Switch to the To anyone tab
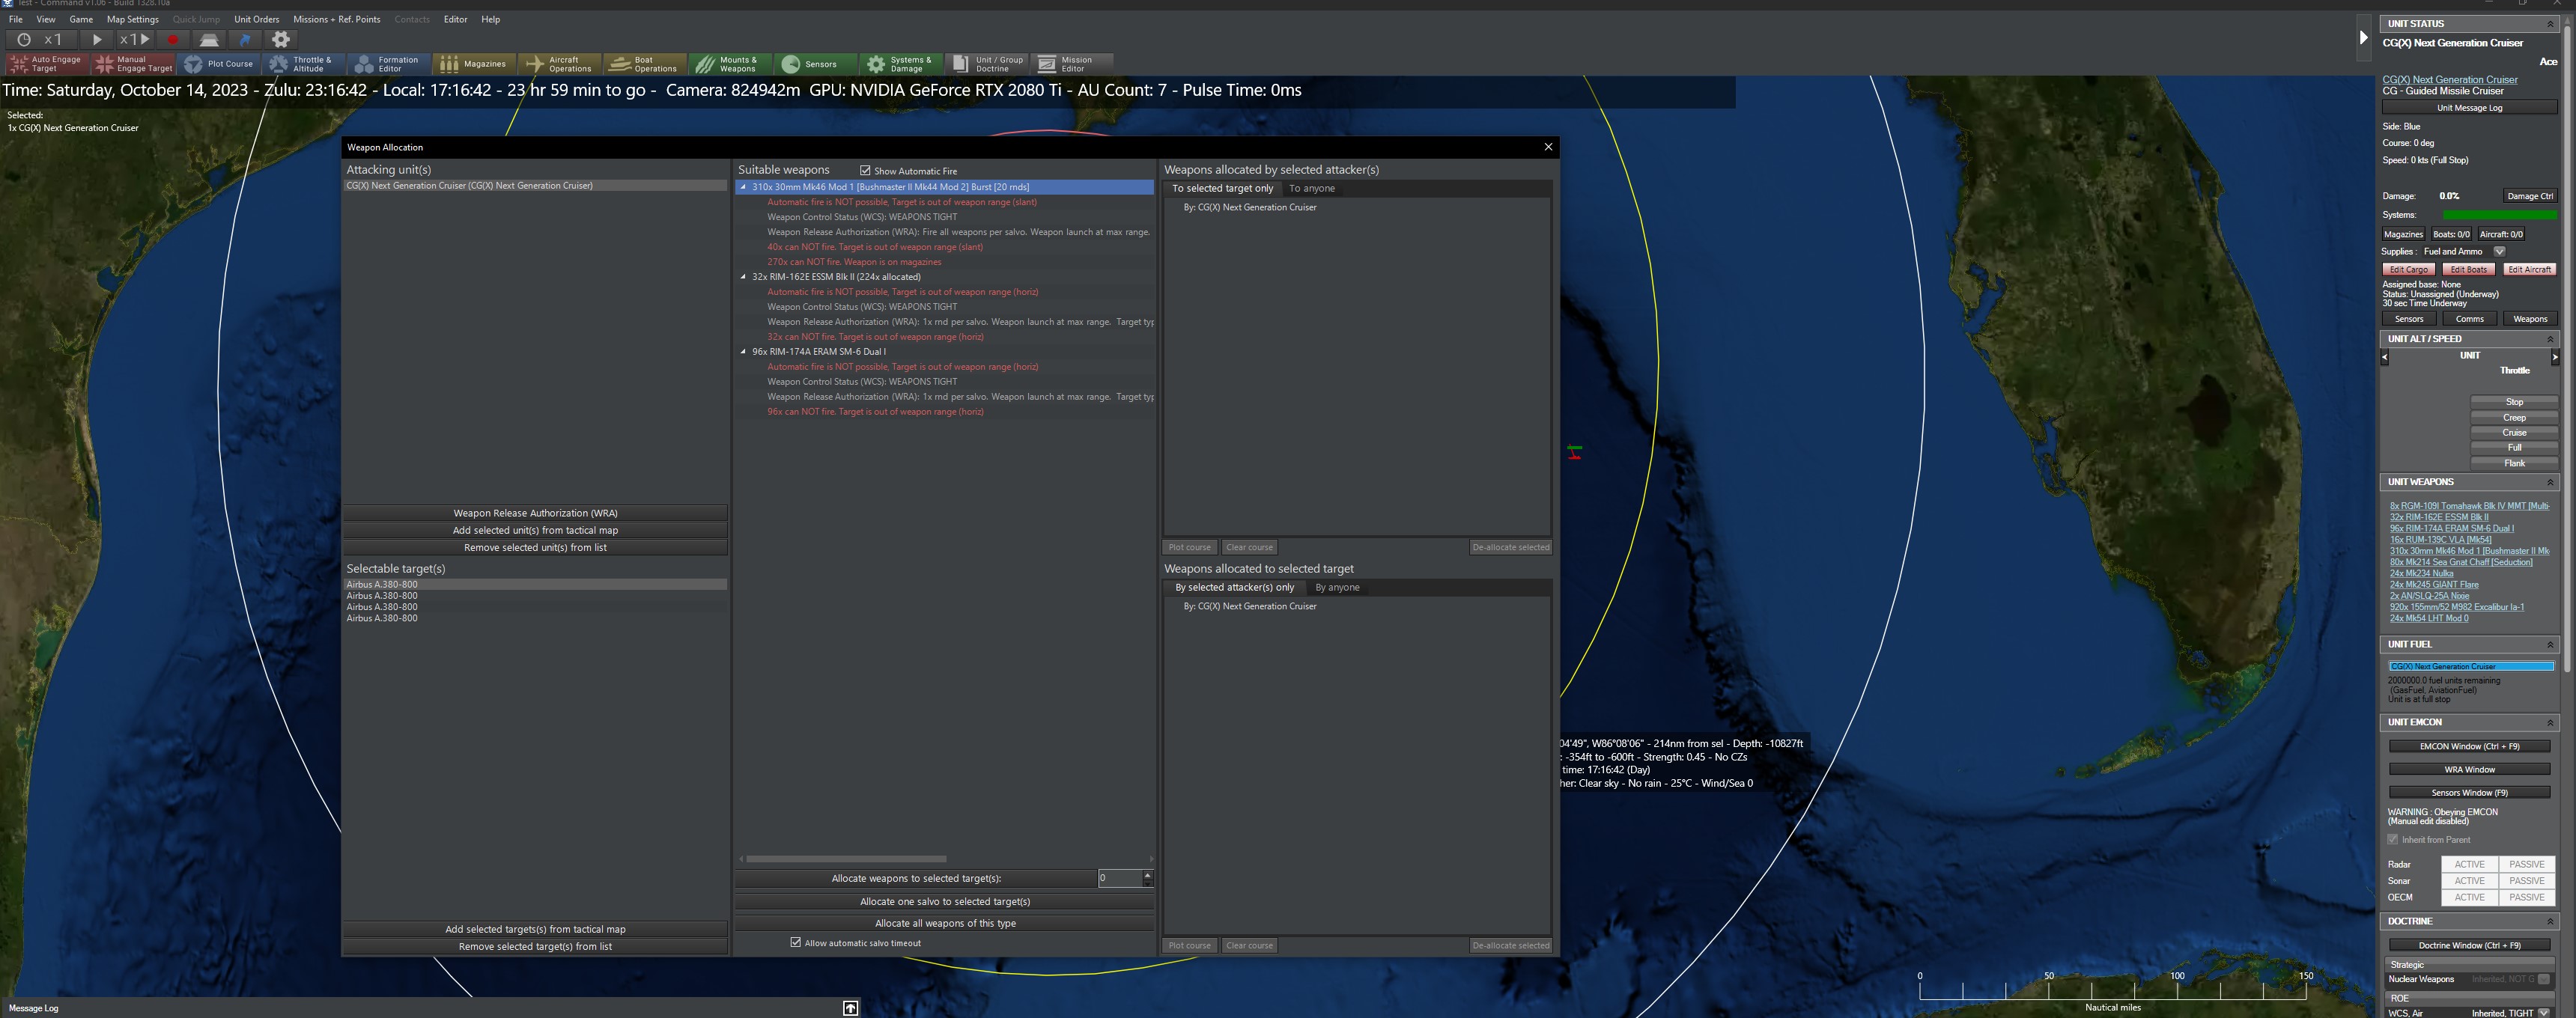 (x=1311, y=189)
